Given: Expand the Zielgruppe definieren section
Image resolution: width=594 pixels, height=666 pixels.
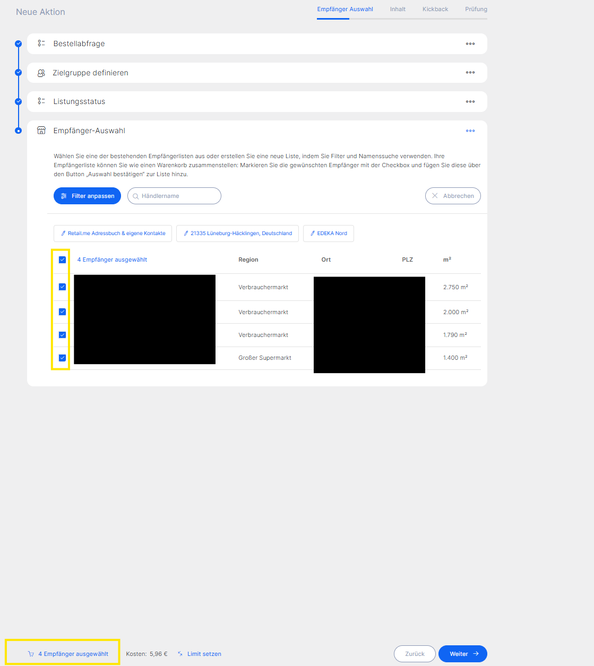Looking at the screenshot, I should point(257,73).
